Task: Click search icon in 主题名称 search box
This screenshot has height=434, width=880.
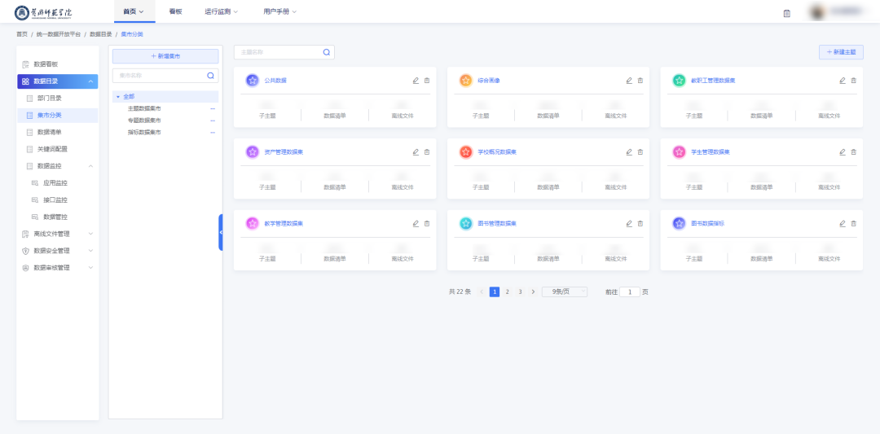Action: tap(327, 52)
